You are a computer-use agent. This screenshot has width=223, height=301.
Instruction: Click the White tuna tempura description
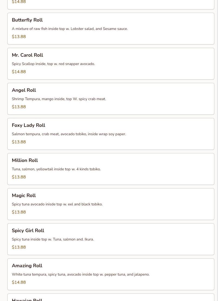[x=80, y=275]
